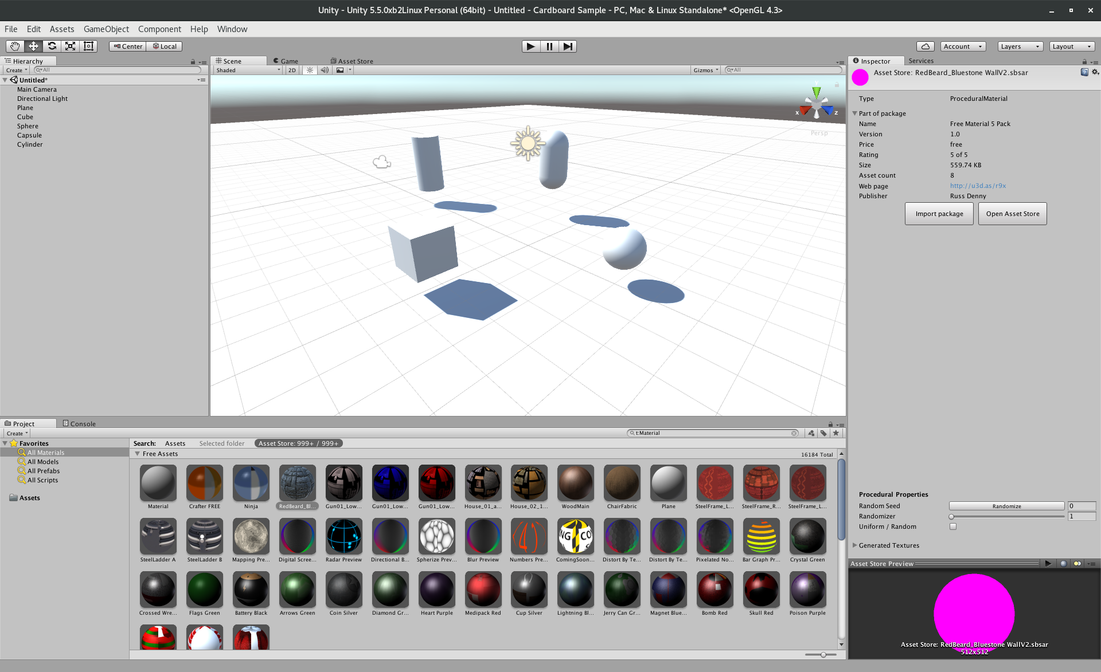Click the Step frame button
This screenshot has width=1101, height=672.
tap(567, 46)
